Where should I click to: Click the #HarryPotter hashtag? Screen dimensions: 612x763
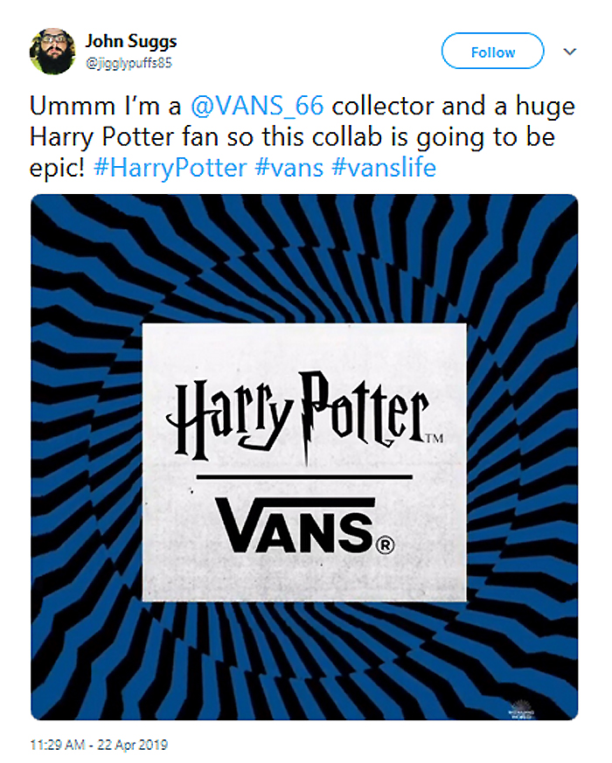pos(170,166)
